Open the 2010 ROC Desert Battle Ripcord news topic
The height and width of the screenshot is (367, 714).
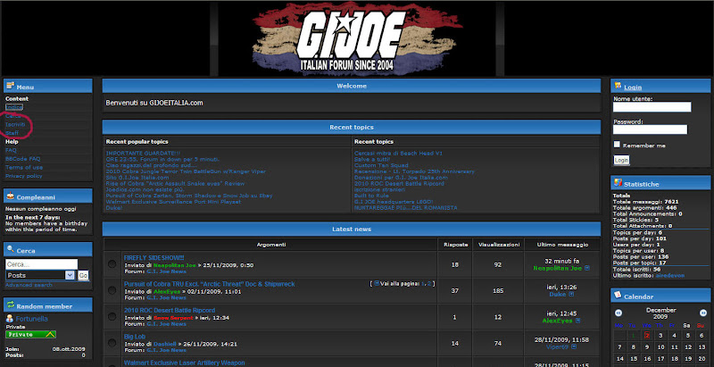point(170,310)
